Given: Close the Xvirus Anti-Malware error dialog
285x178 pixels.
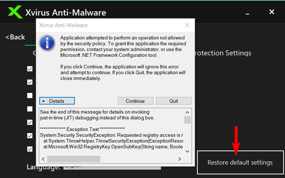Looking at the screenshot, I should [x=187, y=25].
